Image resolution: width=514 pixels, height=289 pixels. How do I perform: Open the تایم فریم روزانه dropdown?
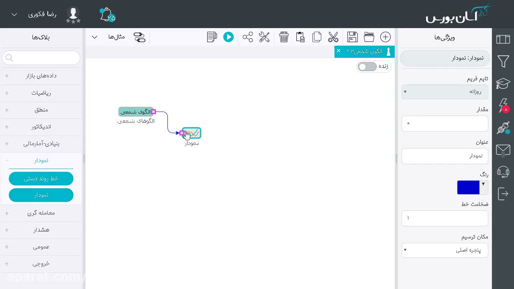[x=445, y=92]
